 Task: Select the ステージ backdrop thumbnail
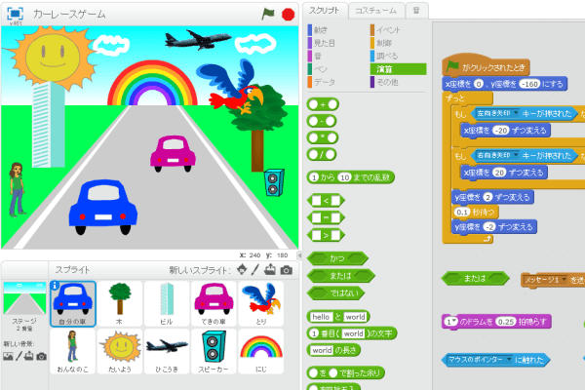(22, 302)
